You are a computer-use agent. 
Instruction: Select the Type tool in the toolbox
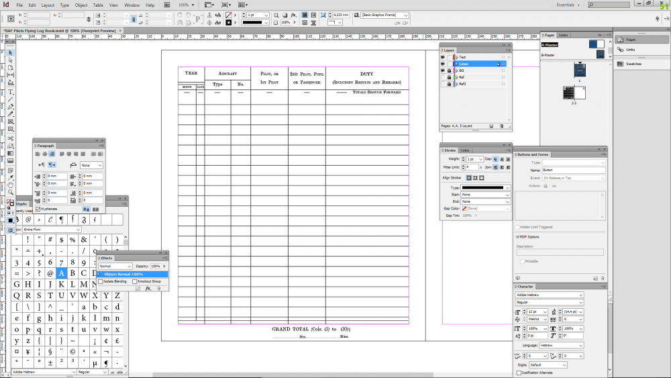(11, 92)
